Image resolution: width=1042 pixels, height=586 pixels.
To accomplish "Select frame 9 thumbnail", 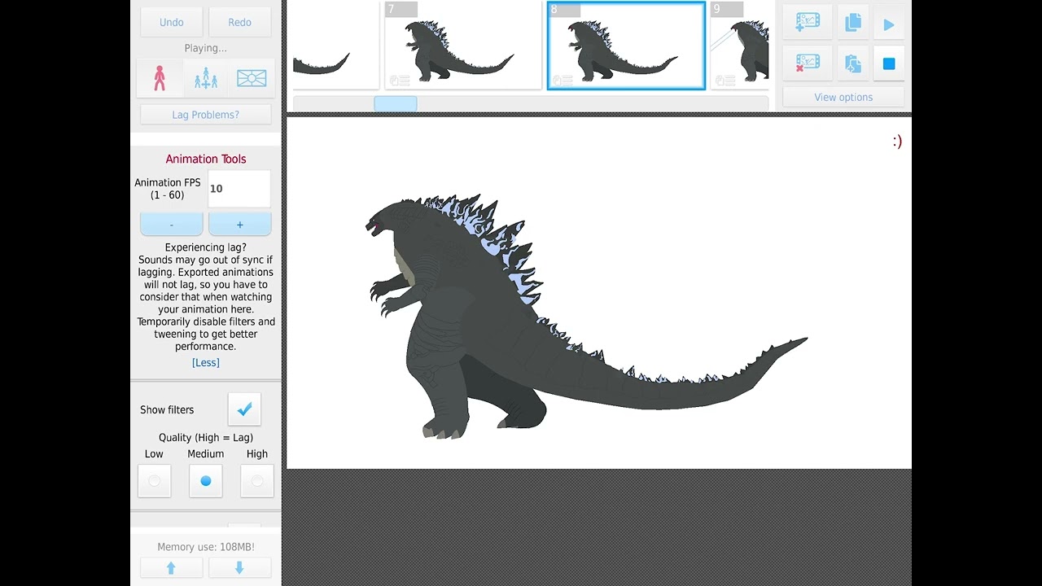I will pyautogui.click(x=739, y=46).
